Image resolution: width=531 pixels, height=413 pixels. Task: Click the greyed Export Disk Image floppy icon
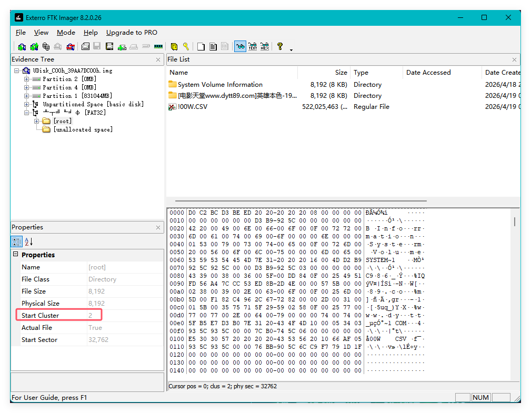[97, 46]
